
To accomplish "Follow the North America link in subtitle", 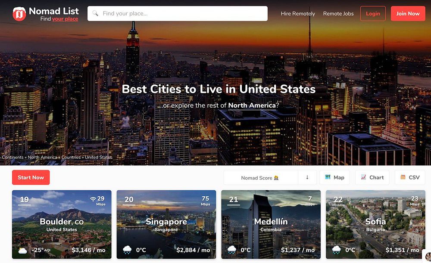I will coord(252,105).
